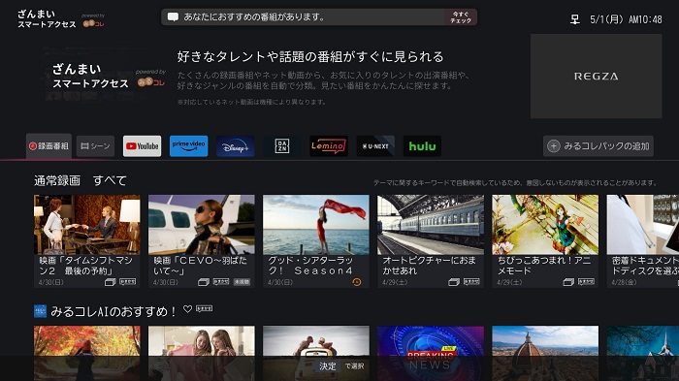Open the YouTube app tile
The height and width of the screenshot is (381, 679).
click(x=142, y=146)
